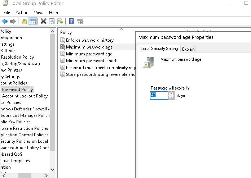The width and height of the screenshot is (251, 178).
Task: Select the Enforce password history policy
Action: 90,40
